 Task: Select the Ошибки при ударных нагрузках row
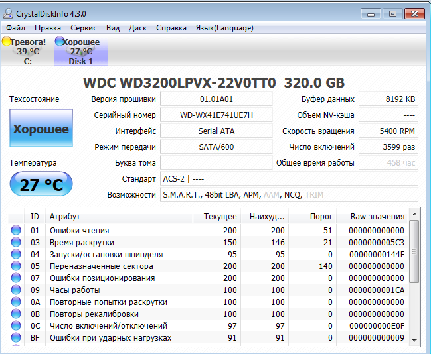[208, 338]
